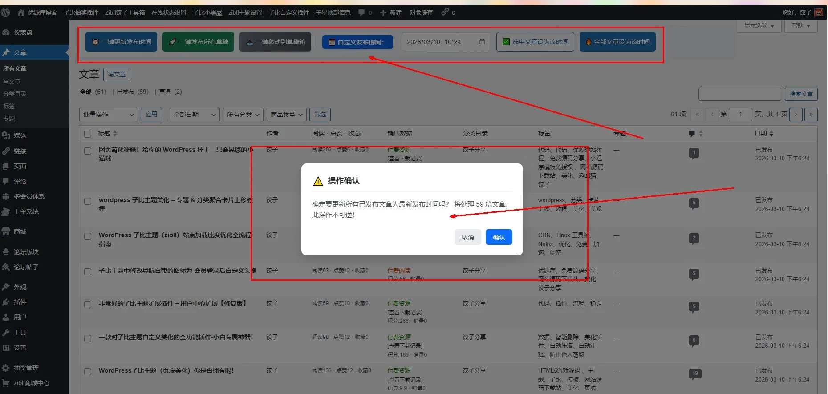828x394 pixels.
Task: Click the plus icon next to 新建
Action: pyautogui.click(x=383, y=12)
